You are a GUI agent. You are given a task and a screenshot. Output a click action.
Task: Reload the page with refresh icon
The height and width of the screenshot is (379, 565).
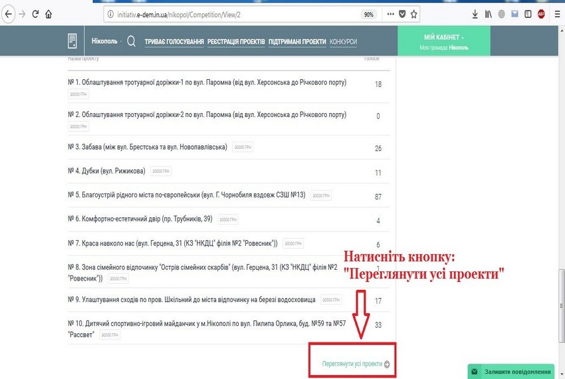coord(35,15)
